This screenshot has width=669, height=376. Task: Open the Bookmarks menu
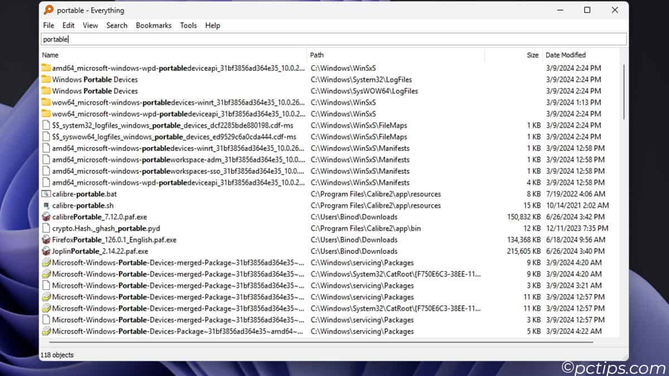pos(153,25)
